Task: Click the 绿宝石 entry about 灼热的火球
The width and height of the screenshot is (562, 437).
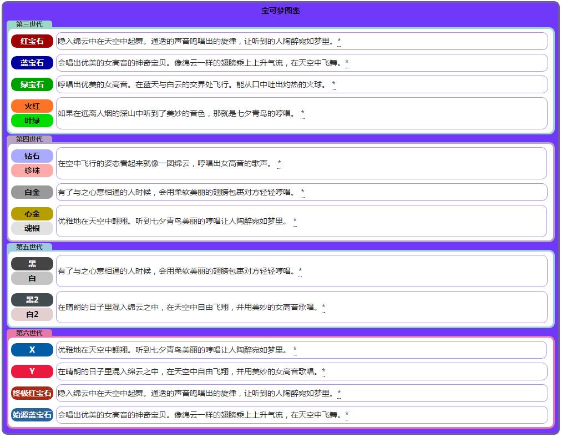Action: [302, 84]
